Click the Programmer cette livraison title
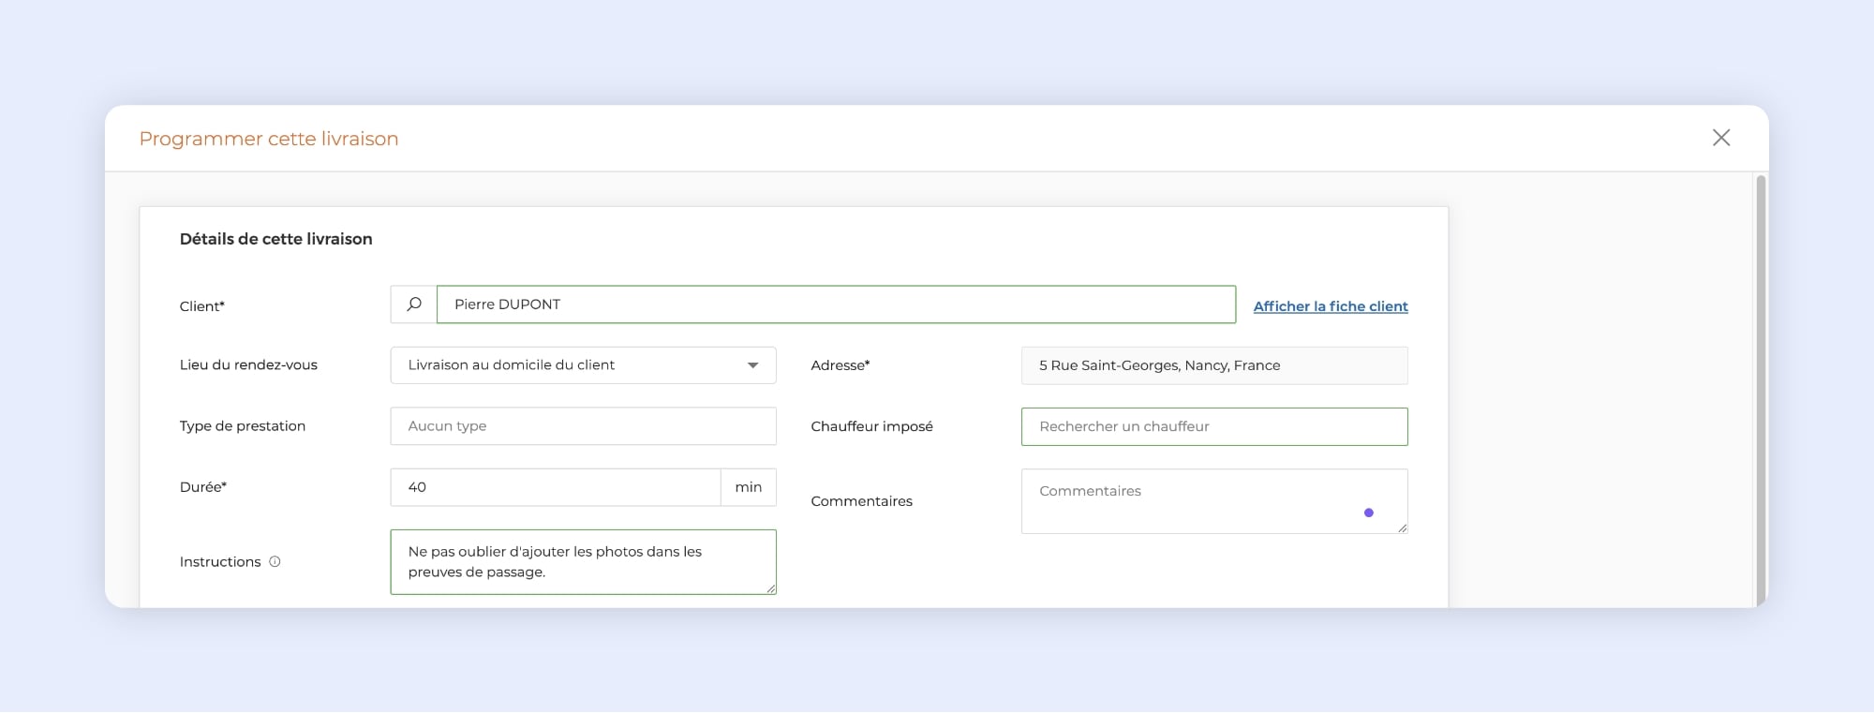 pyautogui.click(x=269, y=139)
